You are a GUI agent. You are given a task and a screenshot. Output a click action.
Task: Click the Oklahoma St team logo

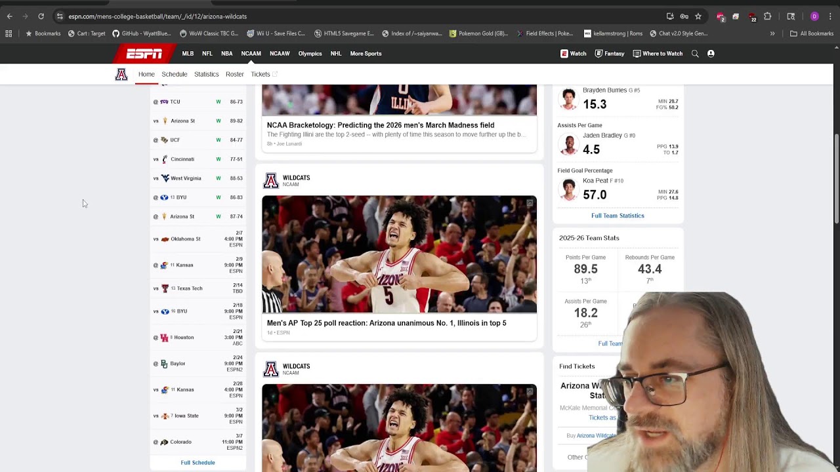[x=165, y=239]
